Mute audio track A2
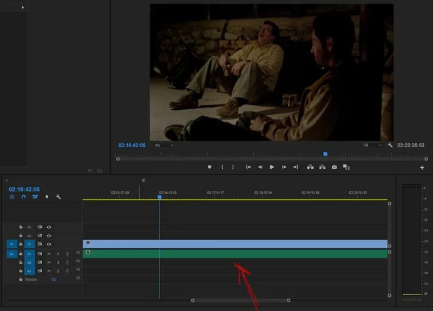 [49, 262]
